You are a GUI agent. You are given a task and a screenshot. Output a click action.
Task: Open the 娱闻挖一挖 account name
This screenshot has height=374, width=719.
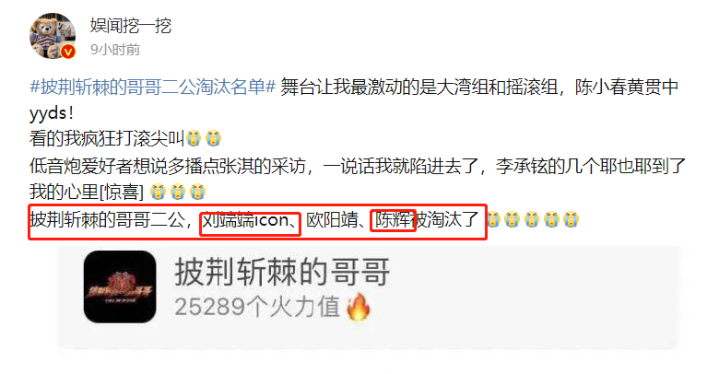click(131, 26)
